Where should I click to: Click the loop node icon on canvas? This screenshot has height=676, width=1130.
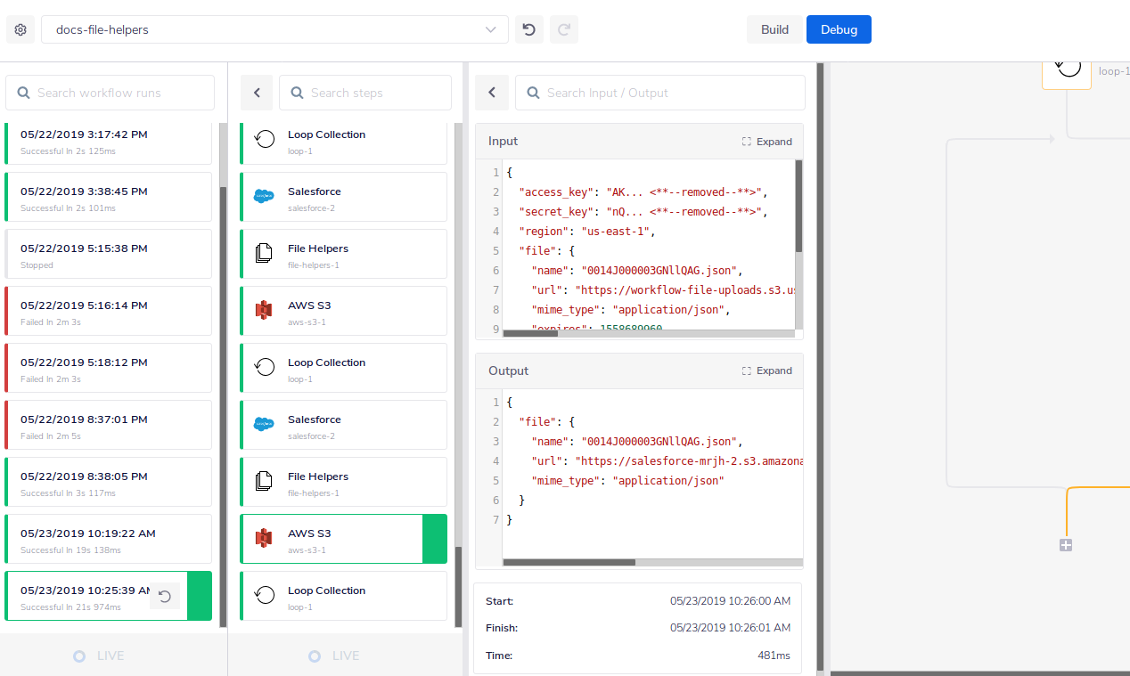(1067, 68)
